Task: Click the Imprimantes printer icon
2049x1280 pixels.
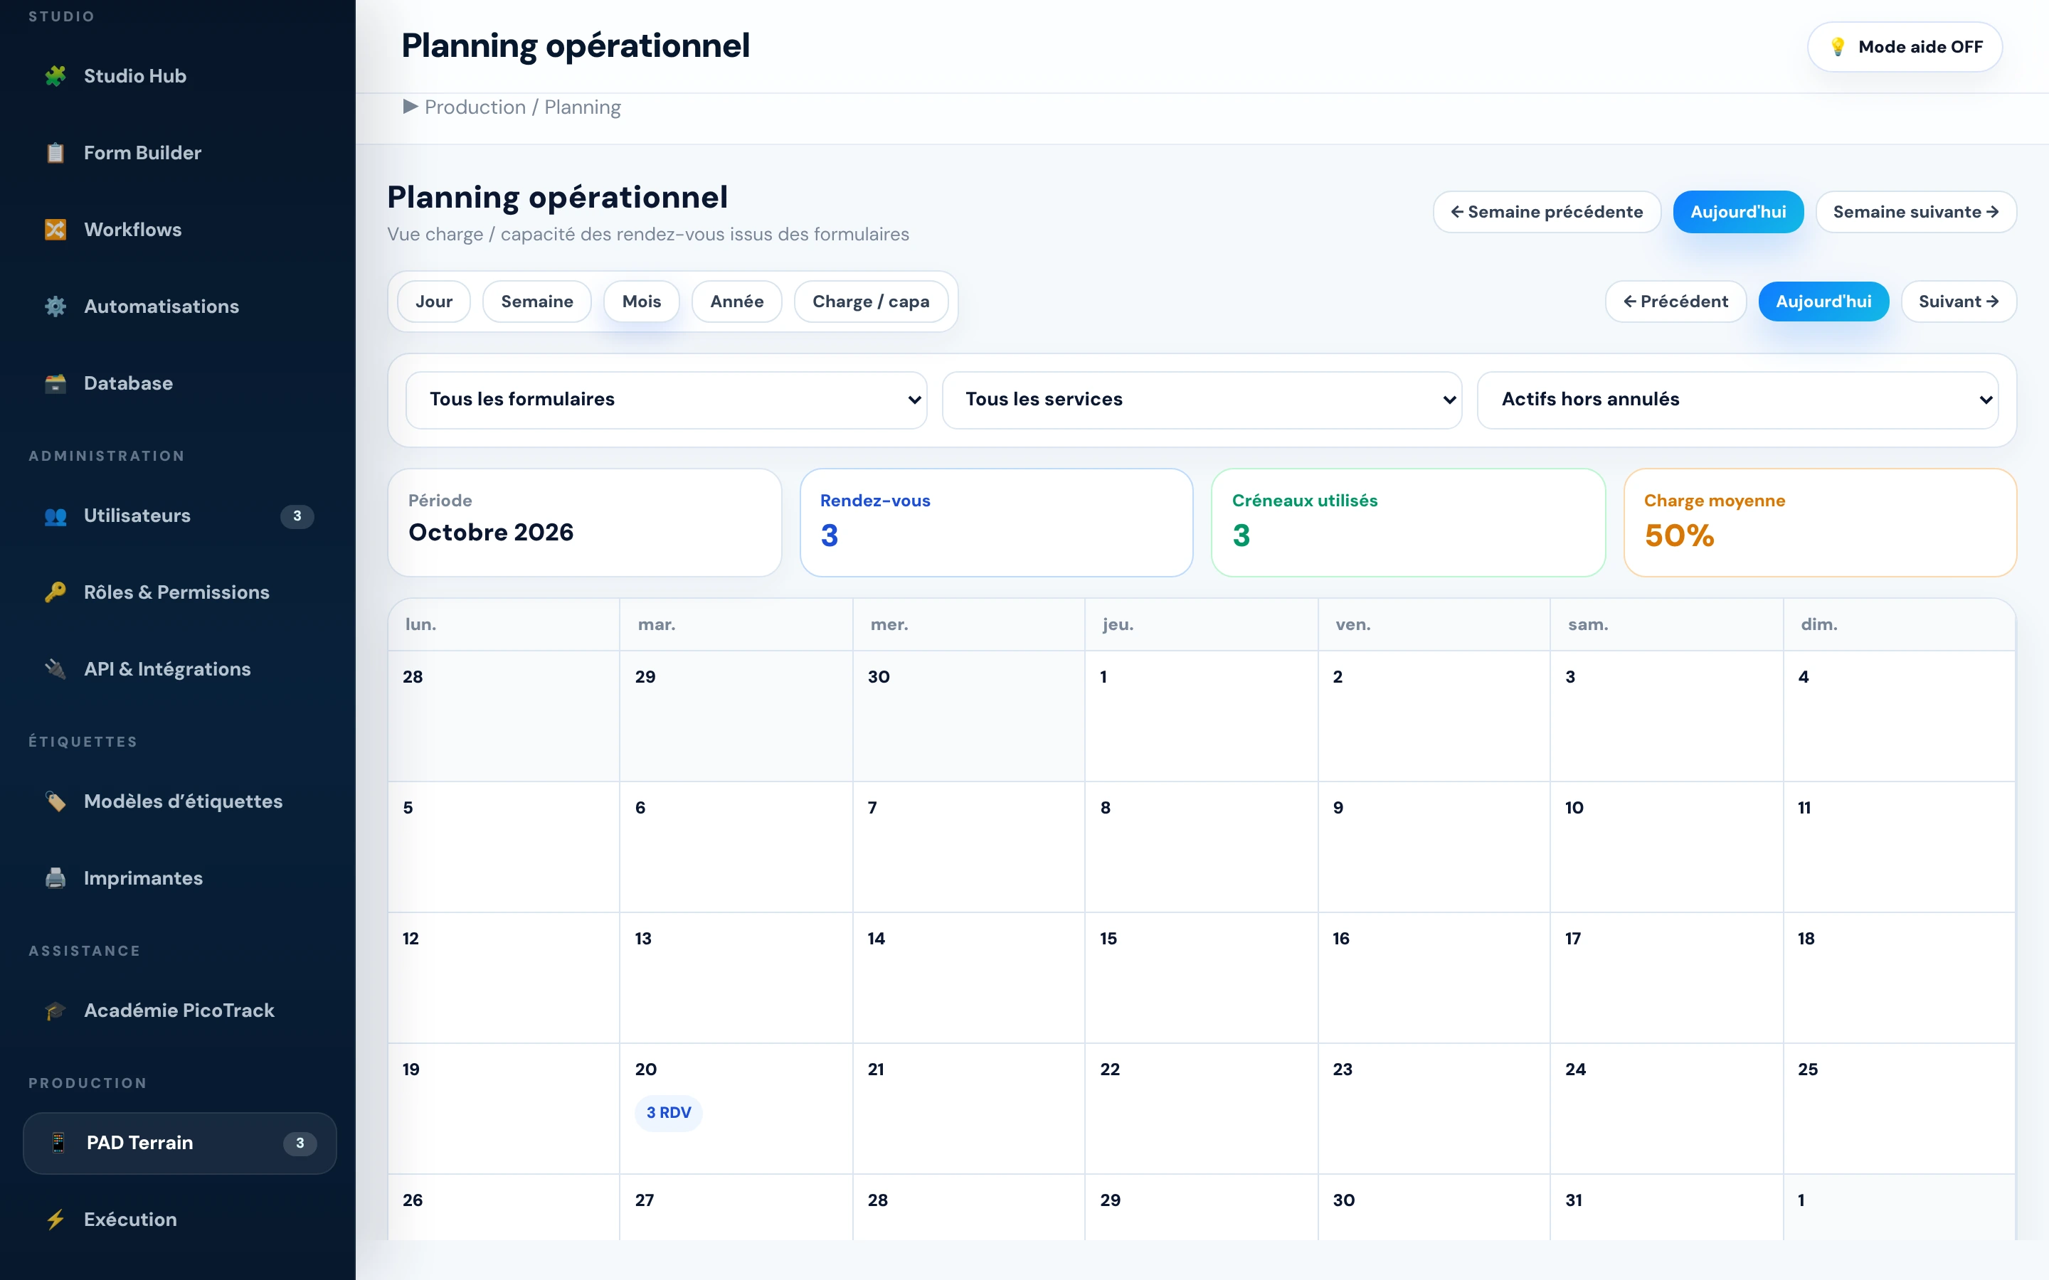Action: pos(56,878)
